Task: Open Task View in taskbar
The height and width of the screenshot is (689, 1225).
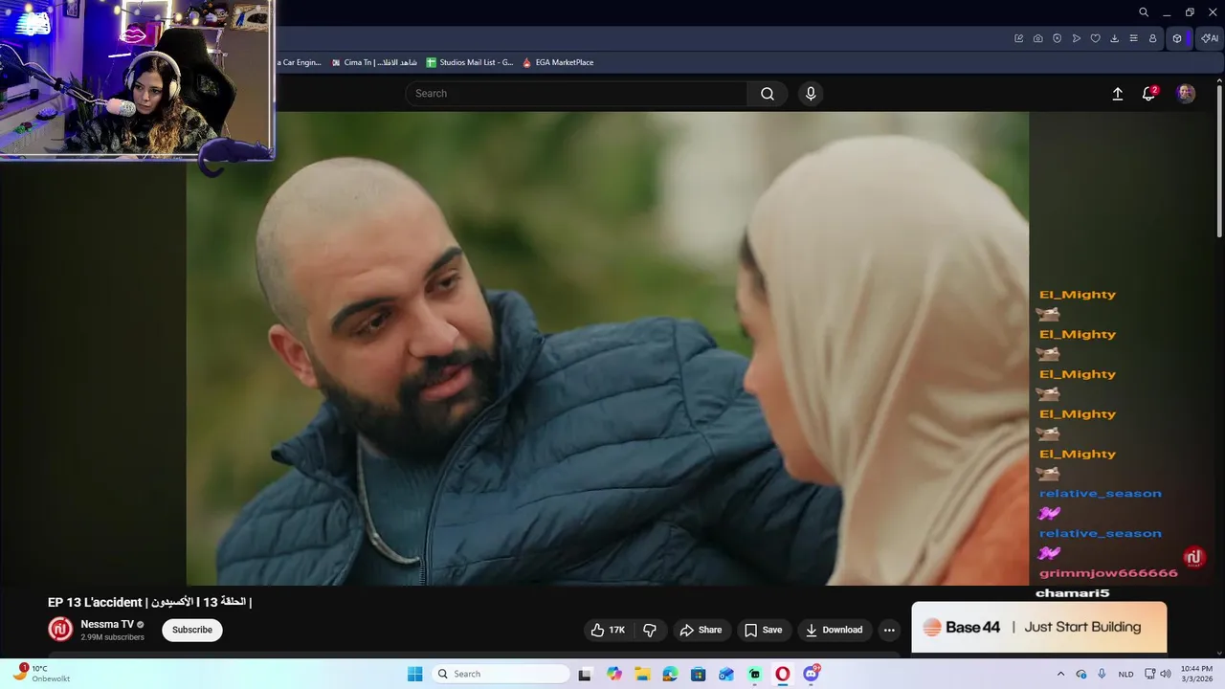Action: (x=585, y=674)
